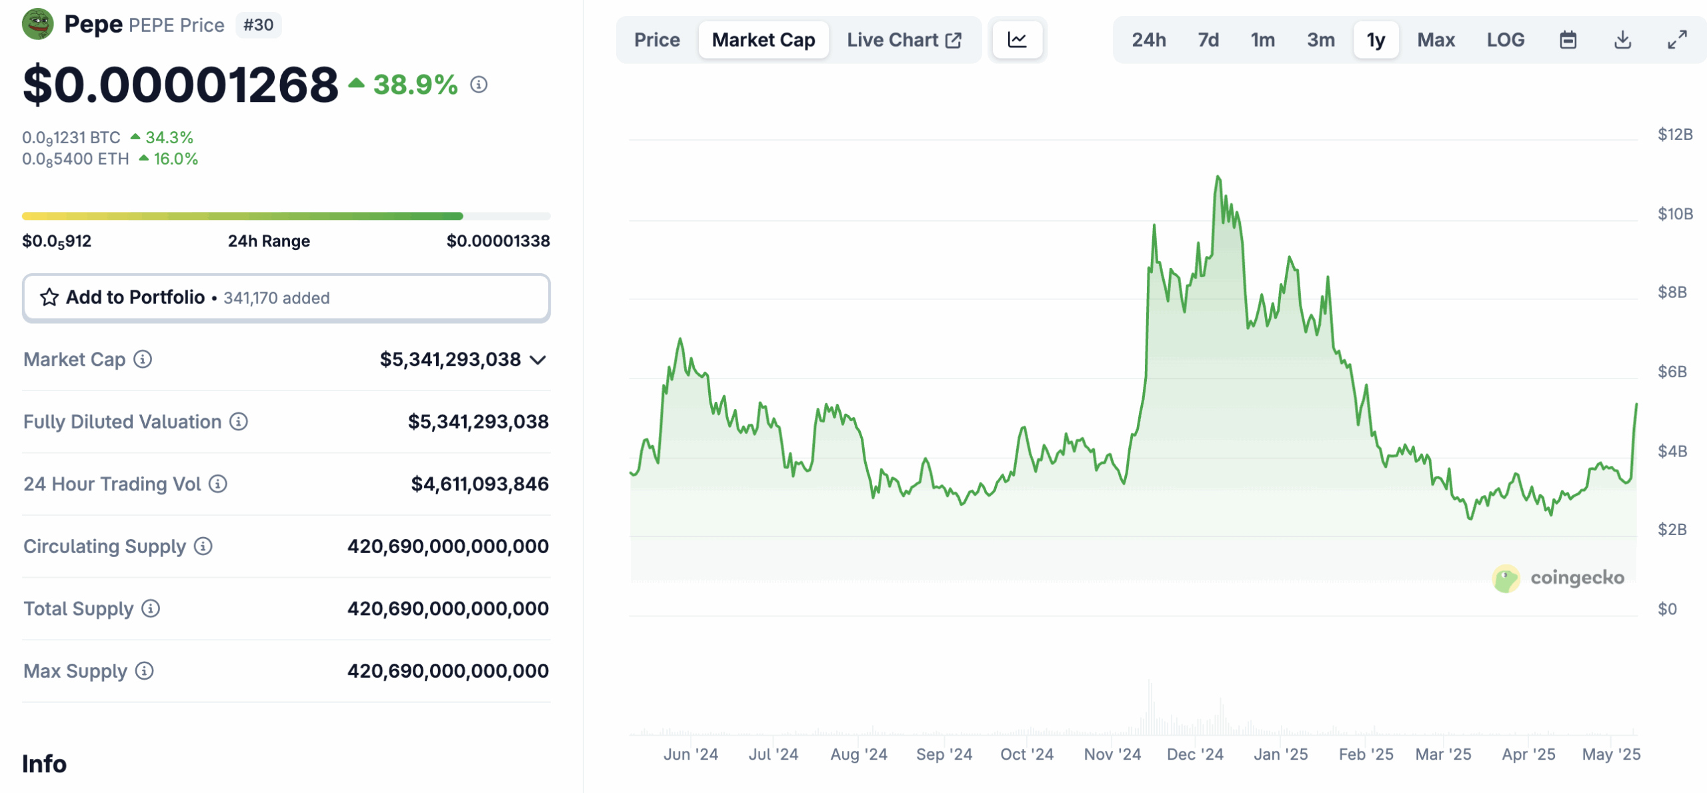
Task: Click the $12B axis label
Action: pos(1675,135)
